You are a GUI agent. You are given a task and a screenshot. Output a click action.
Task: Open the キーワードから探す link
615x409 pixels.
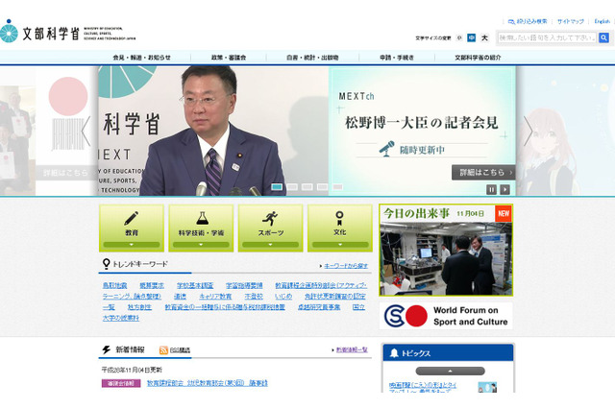coord(346,266)
